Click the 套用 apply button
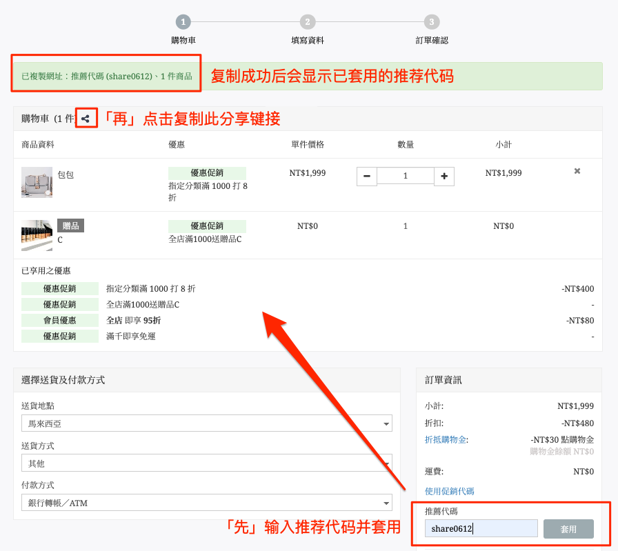618x551 pixels. coord(568,528)
